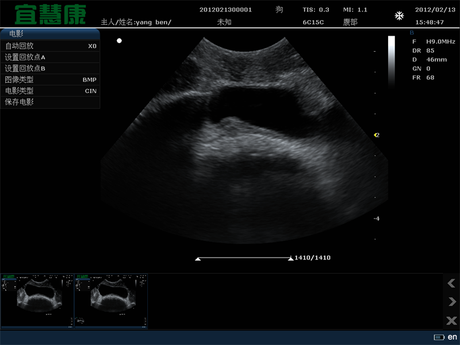This screenshot has height=345, width=460.
Task: Click the exam type 腹部
Action: click(350, 22)
